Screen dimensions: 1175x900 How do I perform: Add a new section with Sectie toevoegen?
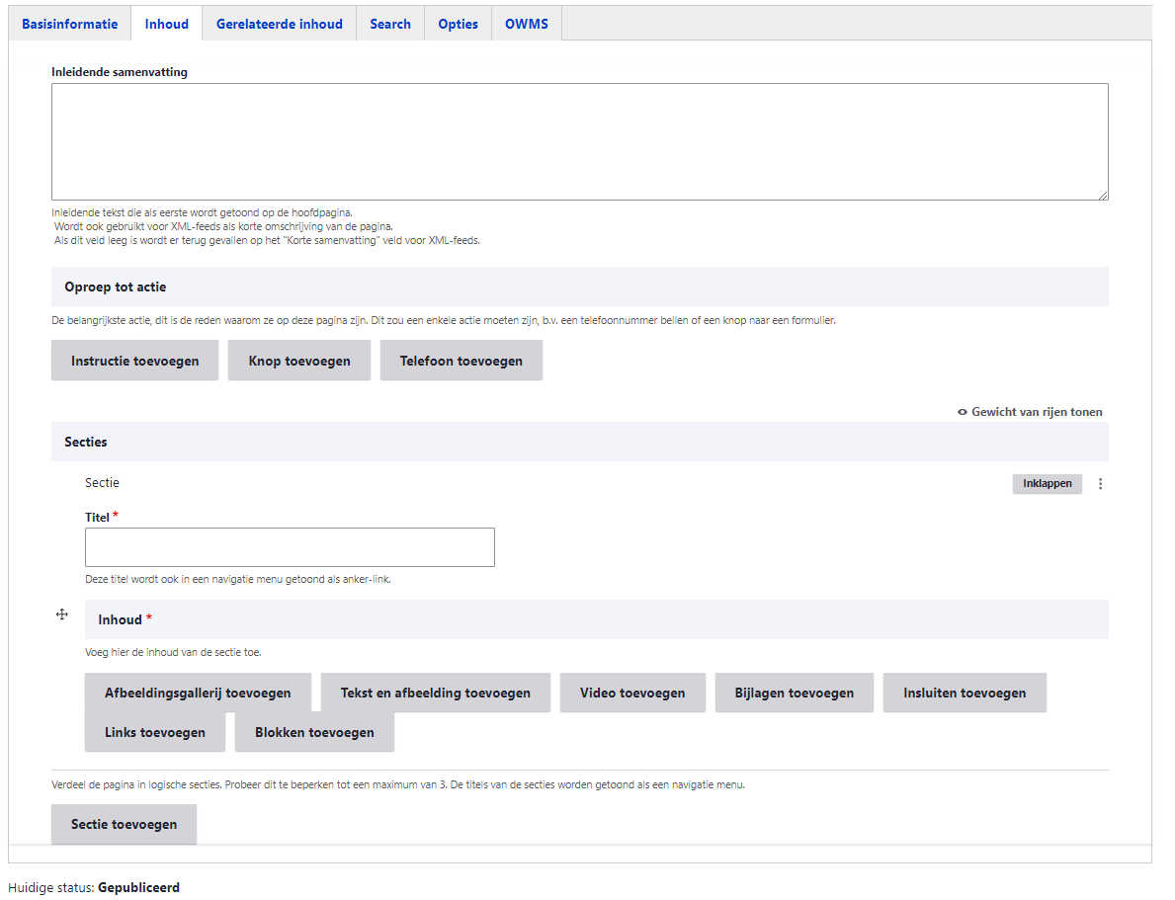click(124, 824)
